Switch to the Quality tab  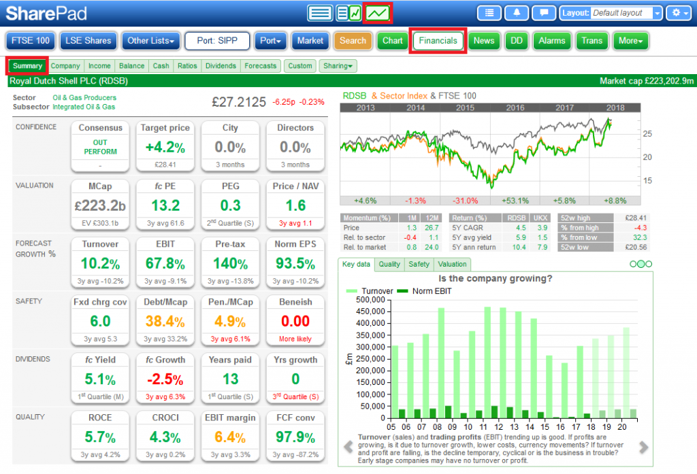click(389, 265)
